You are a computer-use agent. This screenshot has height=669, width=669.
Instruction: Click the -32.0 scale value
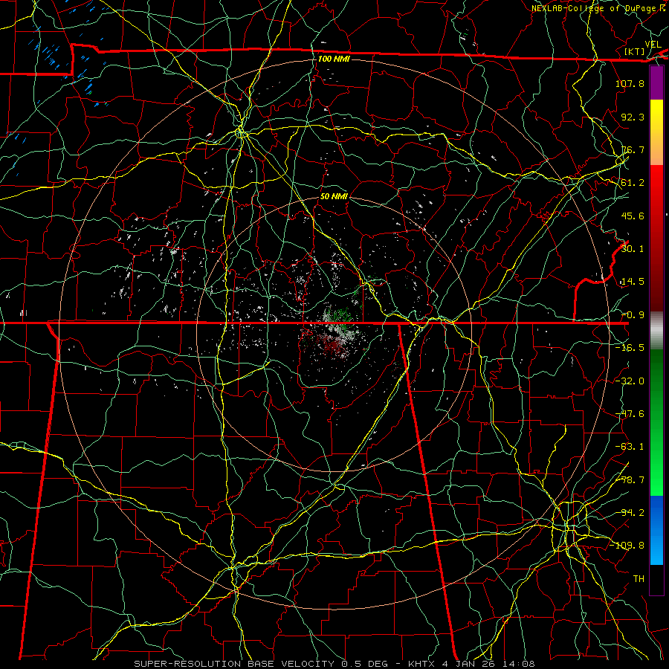pyautogui.click(x=630, y=381)
